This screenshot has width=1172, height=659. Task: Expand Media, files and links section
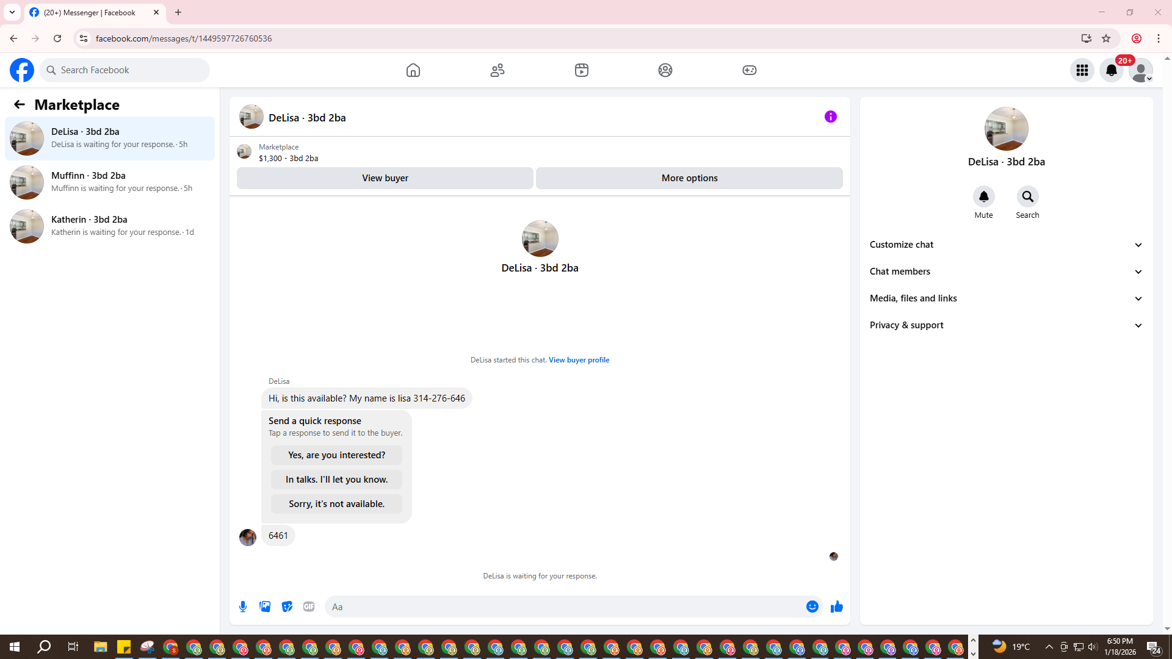click(x=1006, y=298)
